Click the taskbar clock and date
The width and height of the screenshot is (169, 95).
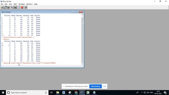coord(158,93)
